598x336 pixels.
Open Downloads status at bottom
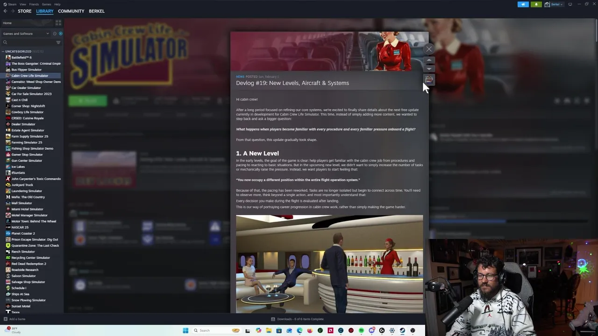[297, 319]
